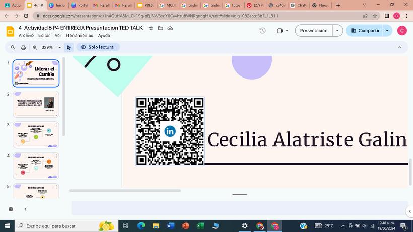The height and width of the screenshot is (232, 413).
Task: Open a new browser tab
Action: [338, 5]
